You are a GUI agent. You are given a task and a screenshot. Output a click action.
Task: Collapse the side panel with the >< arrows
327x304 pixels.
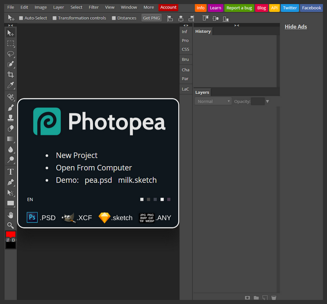[x=236, y=25]
